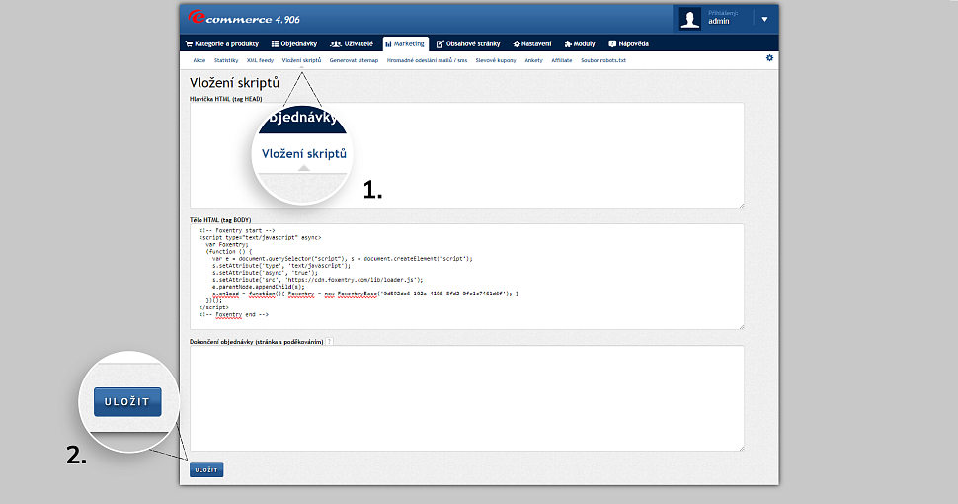The height and width of the screenshot is (504, 958).
Task: Click into the Dokončení objednávky textarea
Action: [x=467, y=398]
